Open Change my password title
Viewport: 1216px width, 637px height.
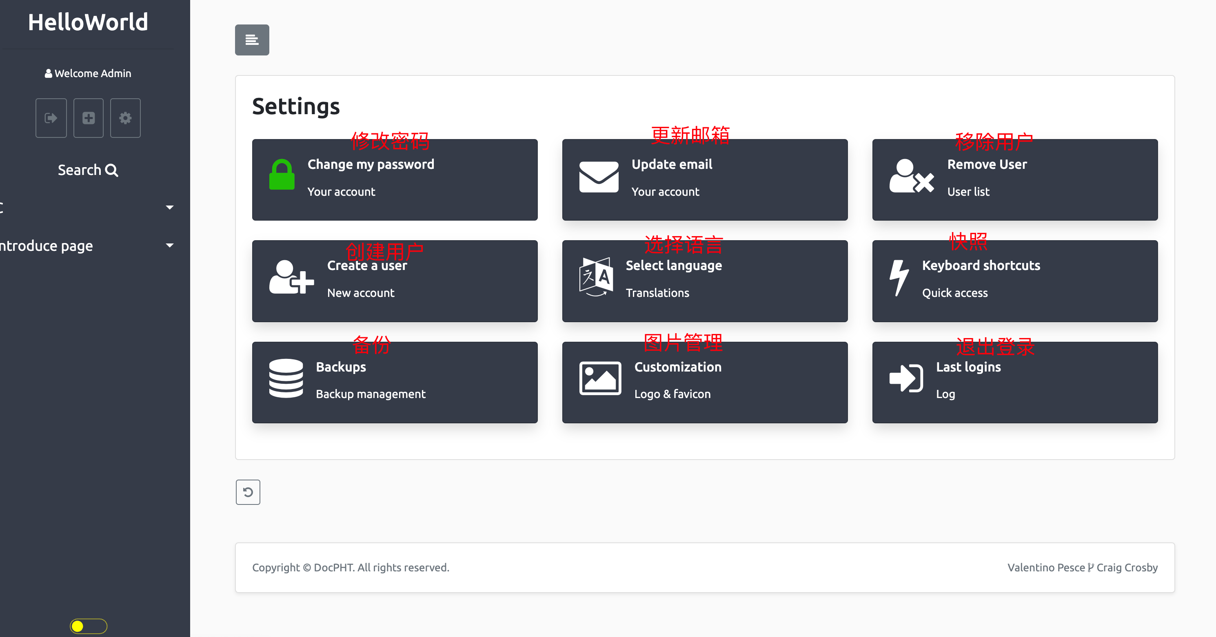(x=371, y=164)
